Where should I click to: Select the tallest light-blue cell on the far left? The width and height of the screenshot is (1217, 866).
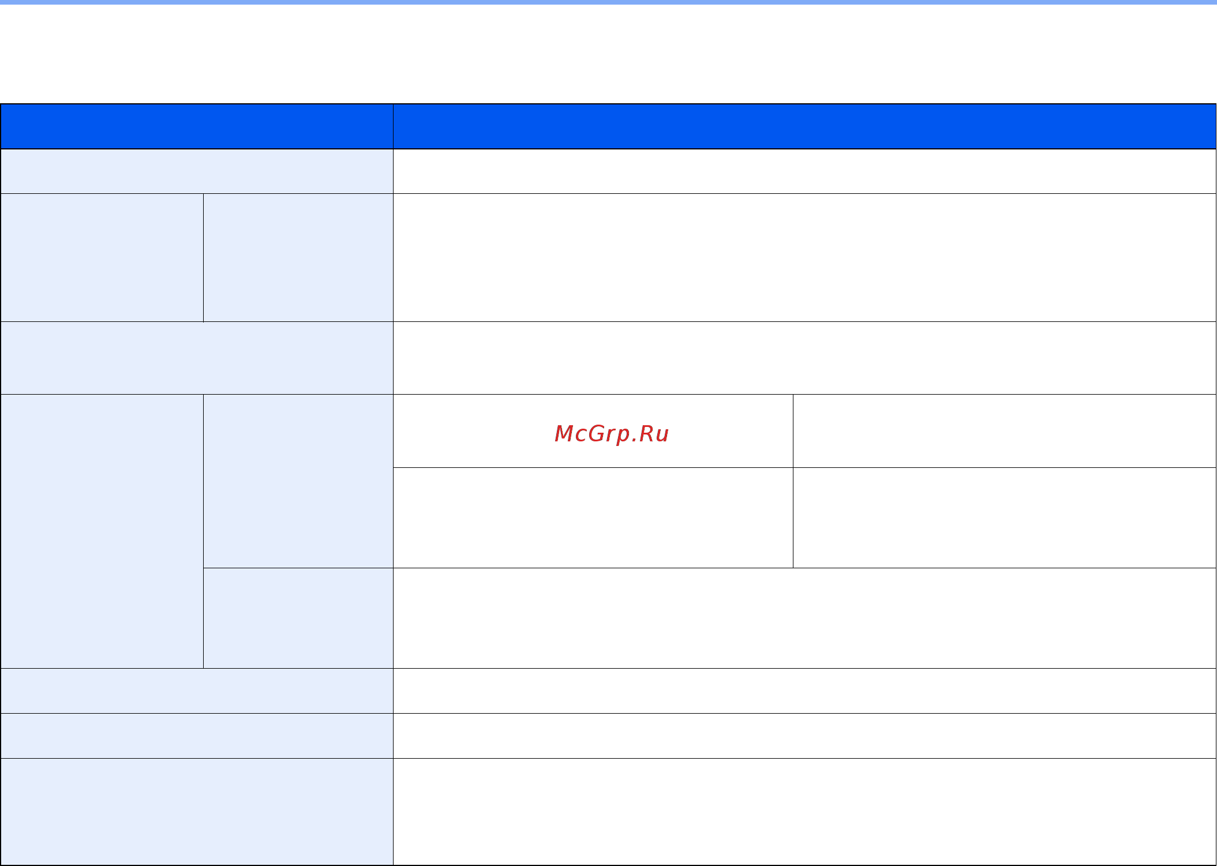(x=102, y=531)
